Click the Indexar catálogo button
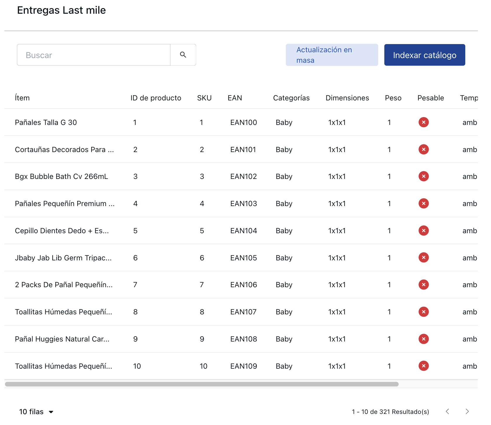The height and width of the screenshot is (425, 491). click(x=424, y=55)
